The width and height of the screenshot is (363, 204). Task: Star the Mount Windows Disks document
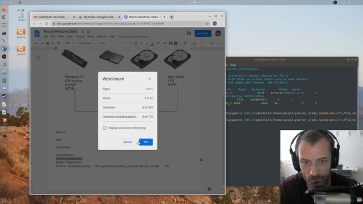(83, 31)
